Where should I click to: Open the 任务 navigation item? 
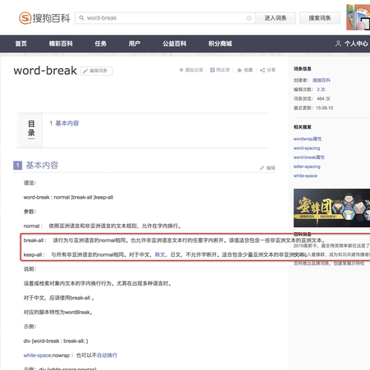pos(101,43)
